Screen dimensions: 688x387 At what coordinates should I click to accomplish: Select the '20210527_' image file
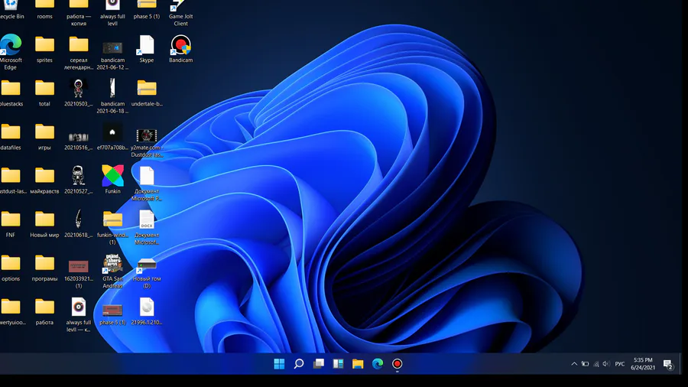(79, 180)
